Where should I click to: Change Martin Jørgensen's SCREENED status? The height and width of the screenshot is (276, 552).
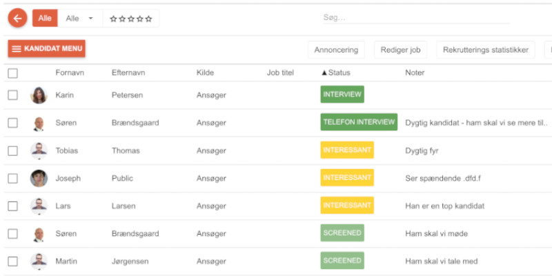[x=342, y=260]
